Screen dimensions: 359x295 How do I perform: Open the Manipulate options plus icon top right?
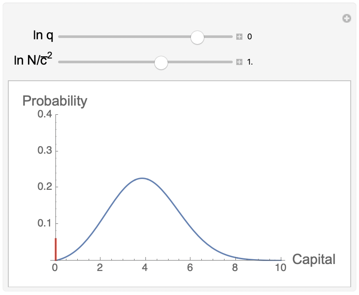pos(346,18)
